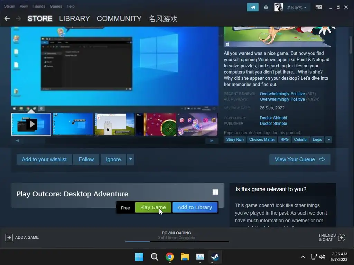Click the Steam announcements megaphone icon

point(253,7)
